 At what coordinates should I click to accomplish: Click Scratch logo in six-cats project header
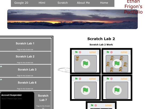point(124,52)
